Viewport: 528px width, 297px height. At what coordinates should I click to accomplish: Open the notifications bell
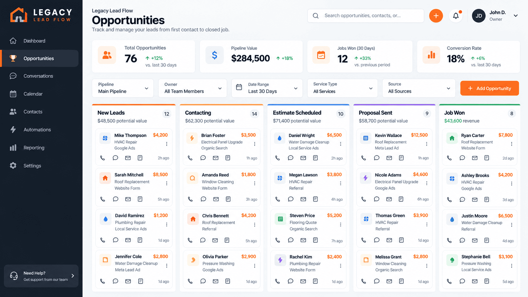[456, 16]
